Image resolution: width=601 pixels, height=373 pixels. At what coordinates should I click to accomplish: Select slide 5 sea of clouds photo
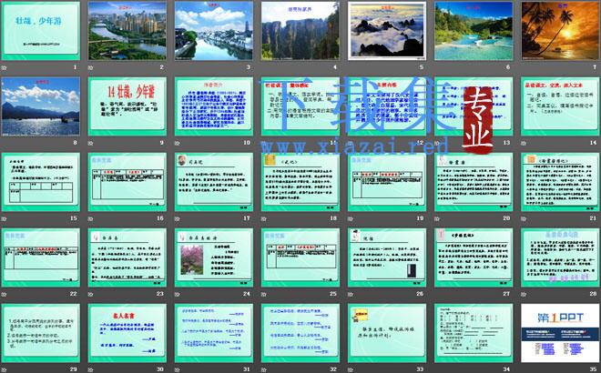387,31
